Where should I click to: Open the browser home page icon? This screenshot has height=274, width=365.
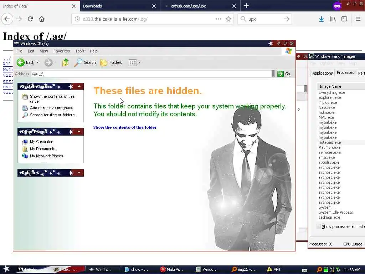tap(42, 19)
